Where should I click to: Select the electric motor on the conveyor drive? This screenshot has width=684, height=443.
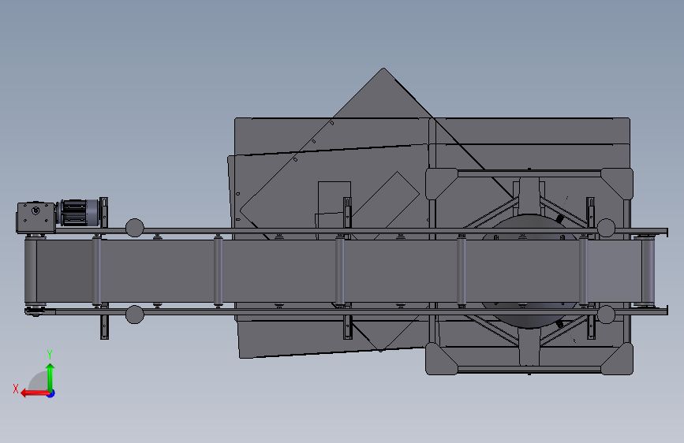(x=78, y=213)
